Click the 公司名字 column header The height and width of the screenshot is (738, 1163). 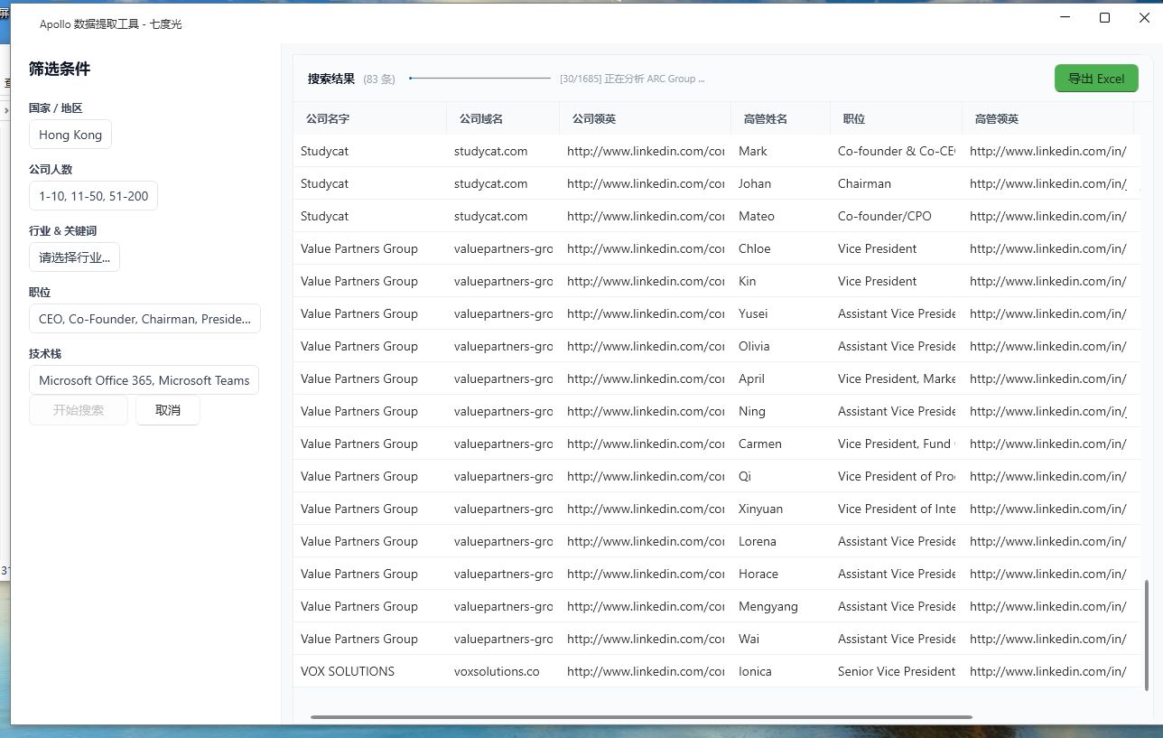pyautogui.click(x=370, y=119)
